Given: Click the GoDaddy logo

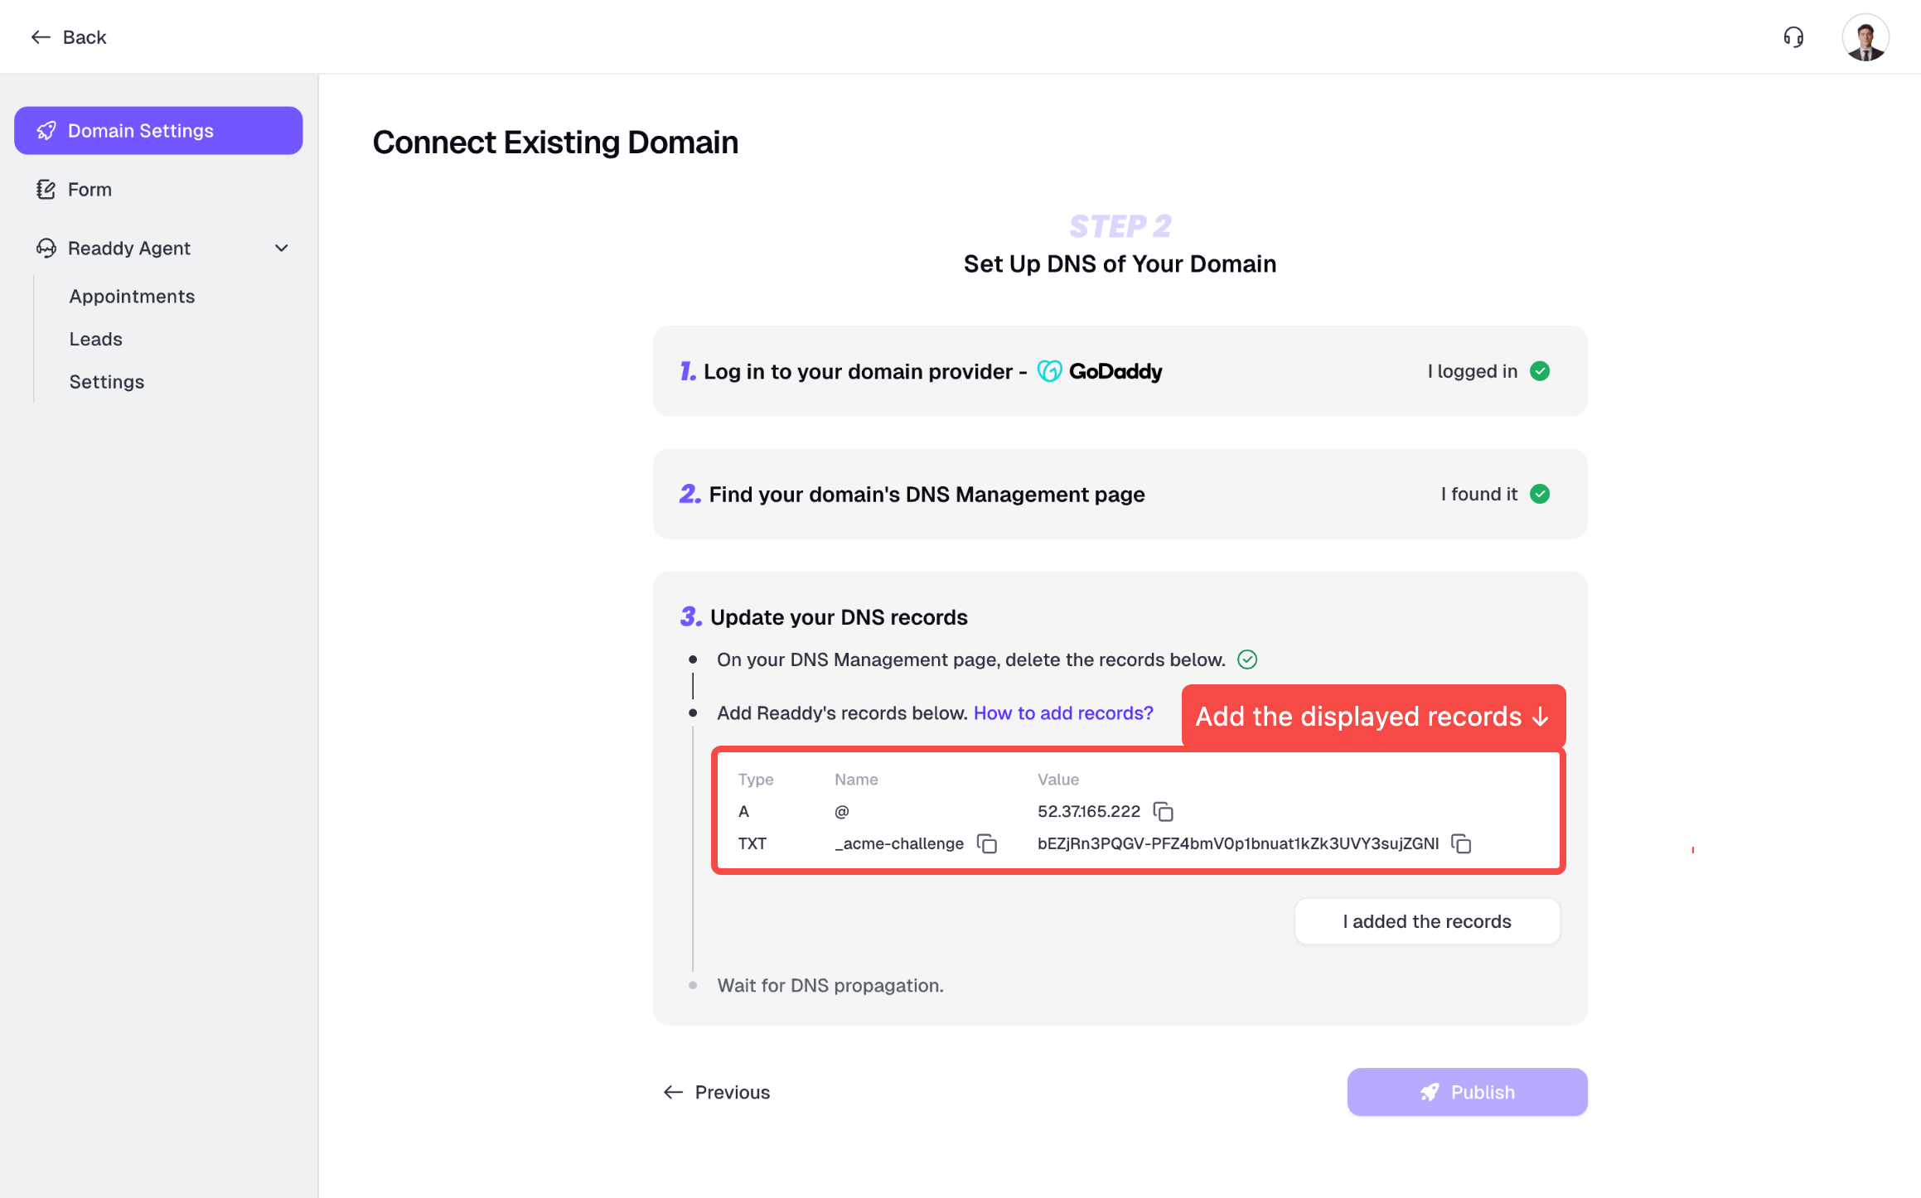Looking at the screenshot, I should click(1100, 372).
